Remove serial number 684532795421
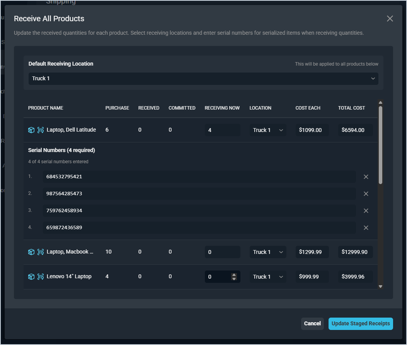Image resolution: width=407 pixels, height=345 pixels. tap(366, 177)
